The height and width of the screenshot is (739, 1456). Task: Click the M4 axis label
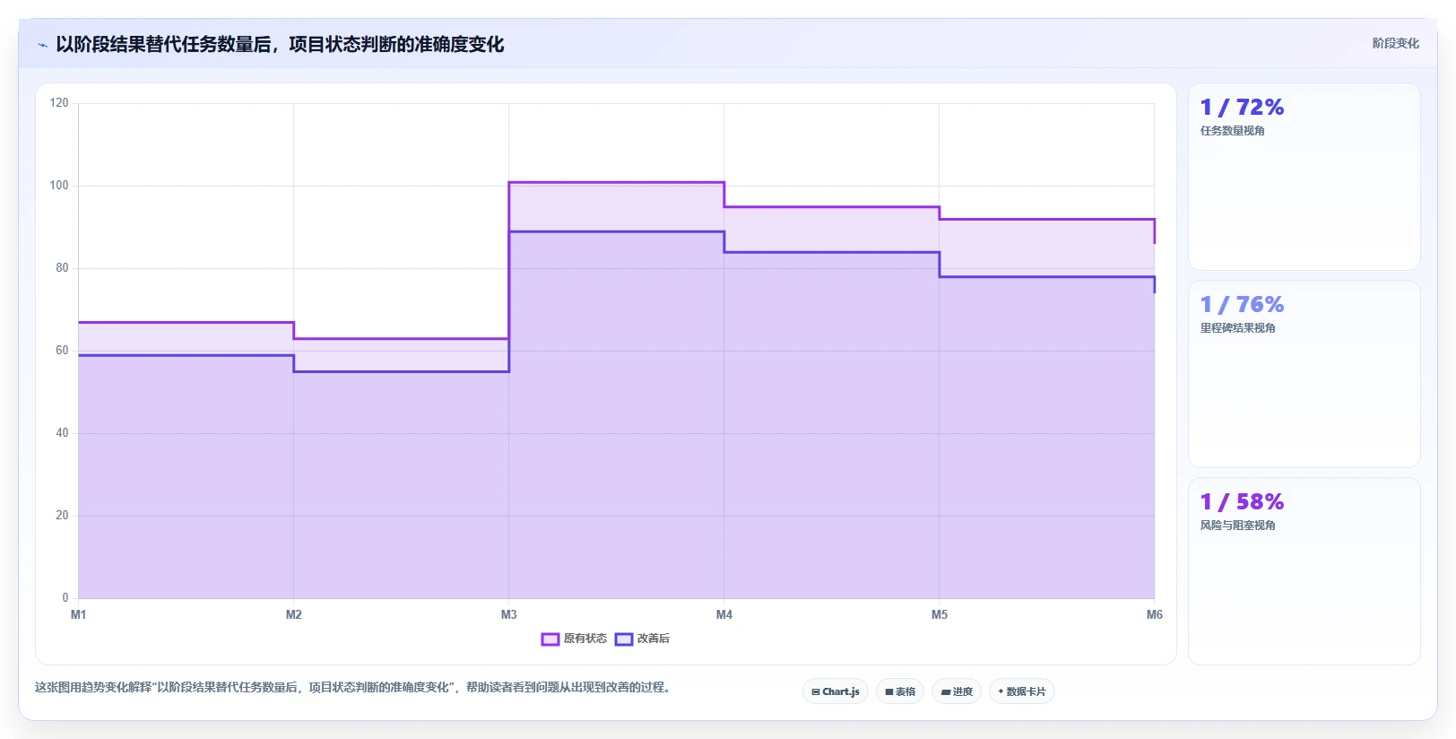point(724,614)
